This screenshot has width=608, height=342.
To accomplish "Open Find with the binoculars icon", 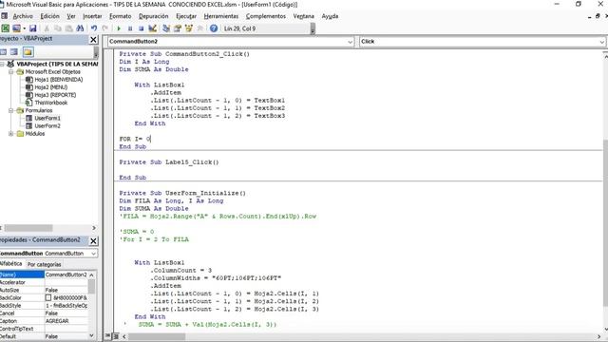I will (x=80, y=28).
